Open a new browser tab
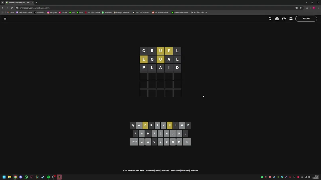 tap(36, 2)
